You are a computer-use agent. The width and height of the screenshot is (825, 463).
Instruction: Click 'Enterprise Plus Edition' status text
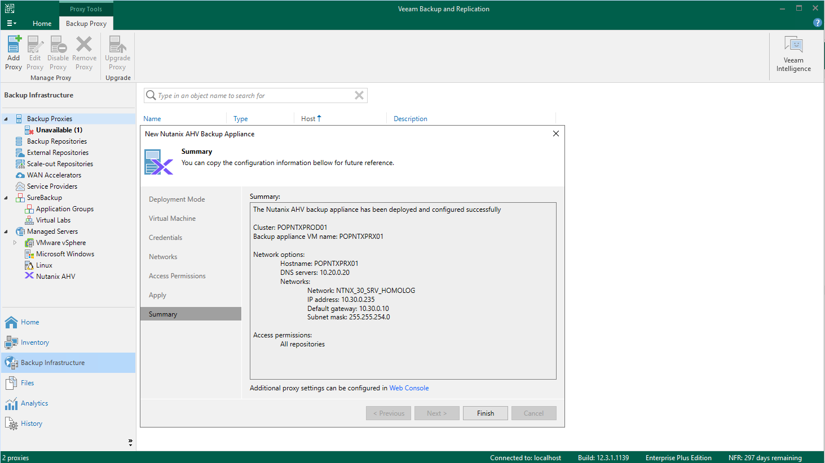coord(678,458)
